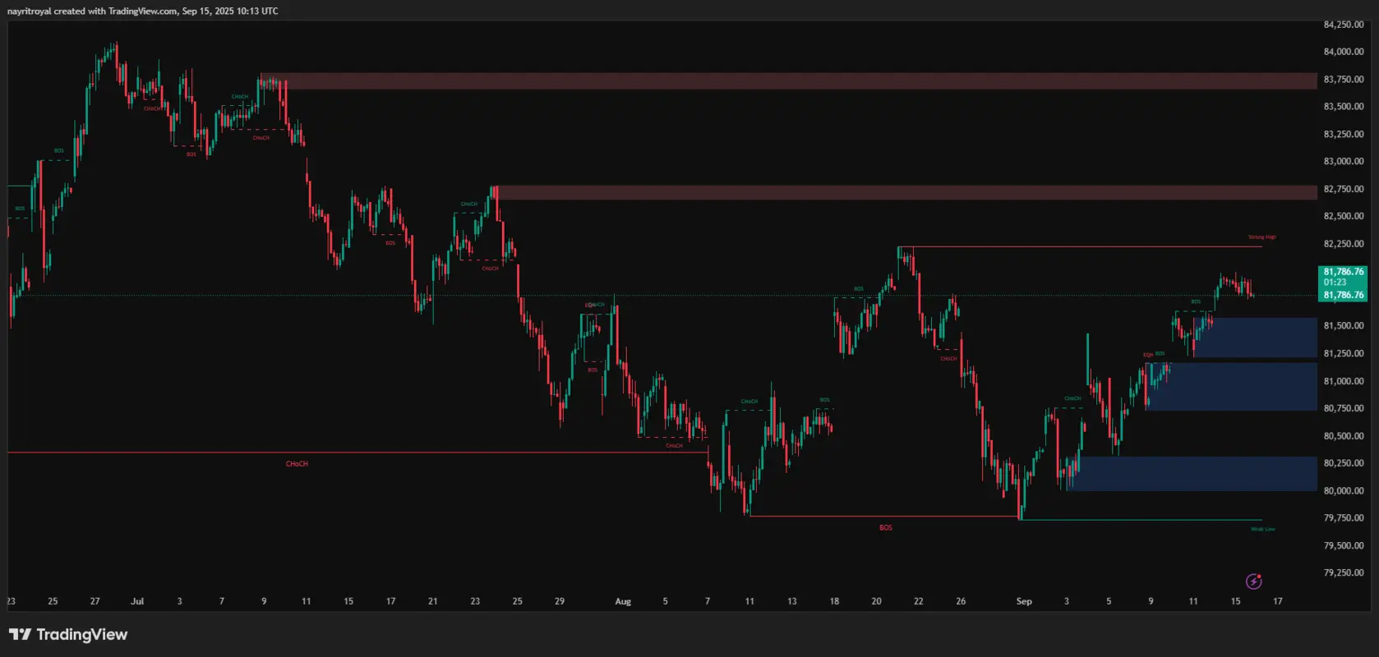Click the red BOS label below the August low line
The height and width of the screenshot is (657, 1379).
tap(885, 527)
